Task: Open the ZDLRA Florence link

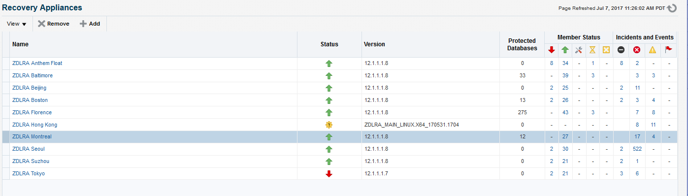Action: pyautogui.click(x=32, y=112)
